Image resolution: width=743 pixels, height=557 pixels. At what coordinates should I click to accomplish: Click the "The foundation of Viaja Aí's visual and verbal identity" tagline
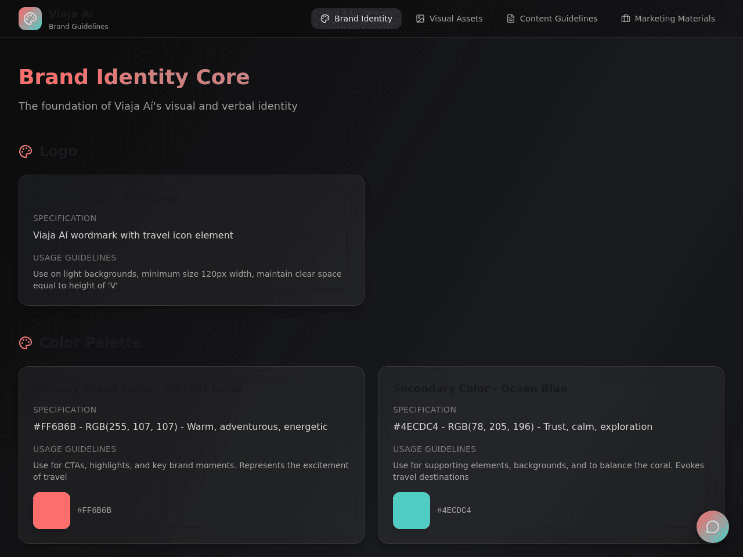[158, 106]
